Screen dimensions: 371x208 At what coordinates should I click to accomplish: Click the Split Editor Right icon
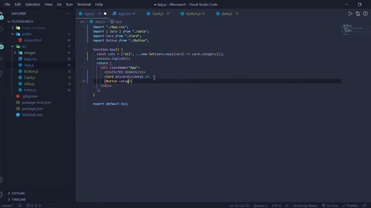click(365, 14)
